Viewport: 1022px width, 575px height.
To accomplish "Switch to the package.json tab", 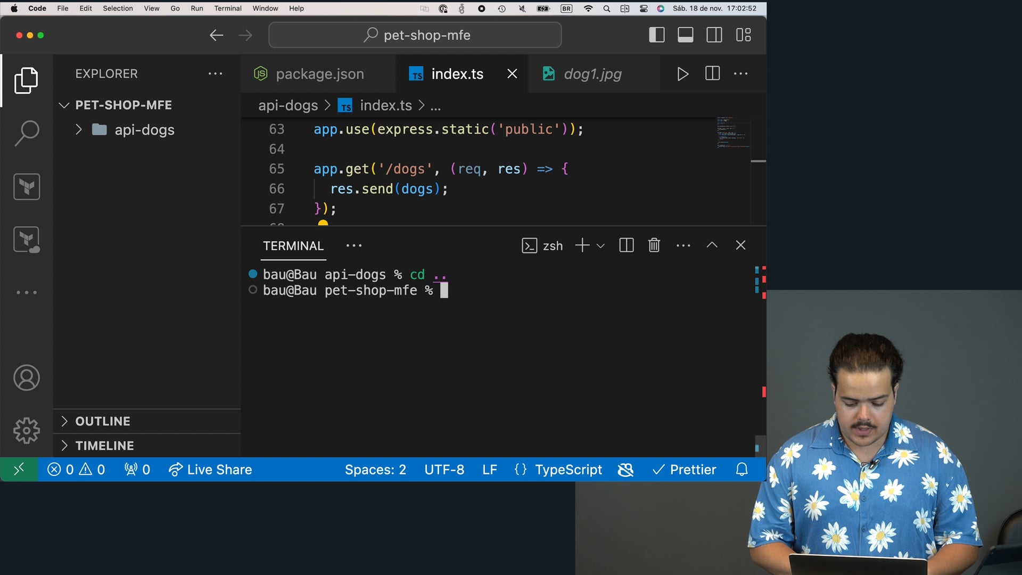I will pyautogui.click(x=319, y=74).
